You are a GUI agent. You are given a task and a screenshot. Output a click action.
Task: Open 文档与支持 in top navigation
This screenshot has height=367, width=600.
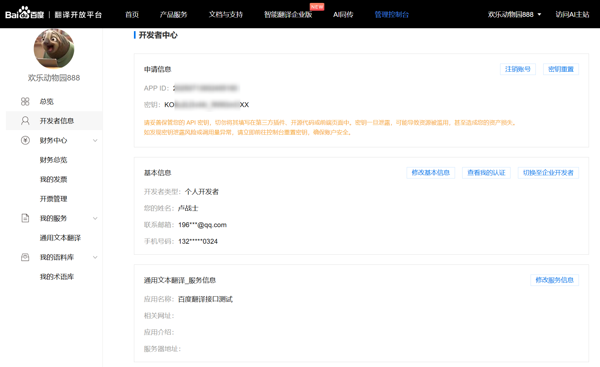[226, 14]
